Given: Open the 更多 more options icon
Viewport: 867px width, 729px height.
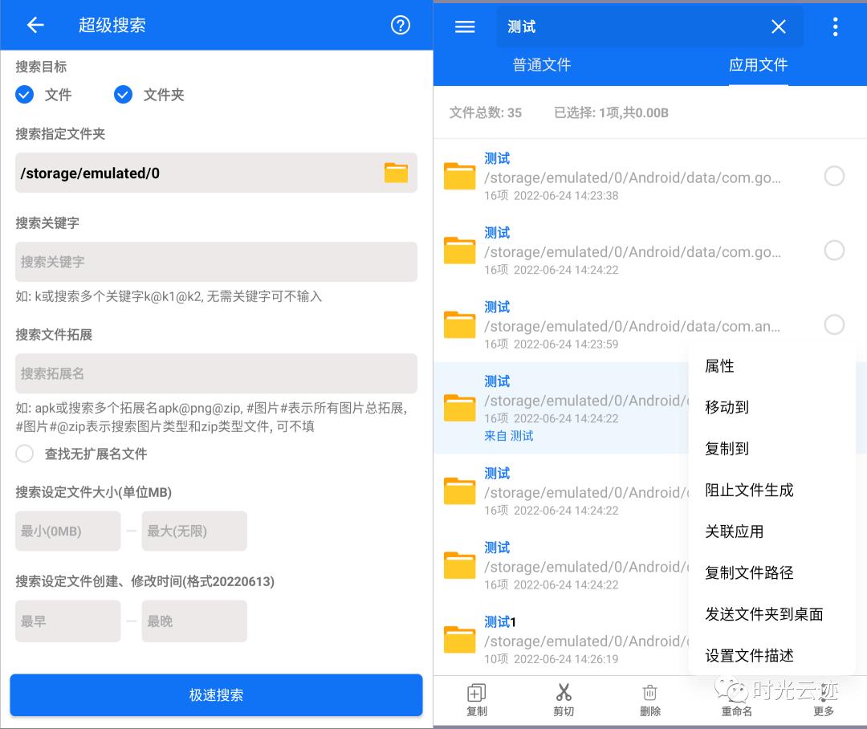Looking at the screenshot, I should click(823, 698).
